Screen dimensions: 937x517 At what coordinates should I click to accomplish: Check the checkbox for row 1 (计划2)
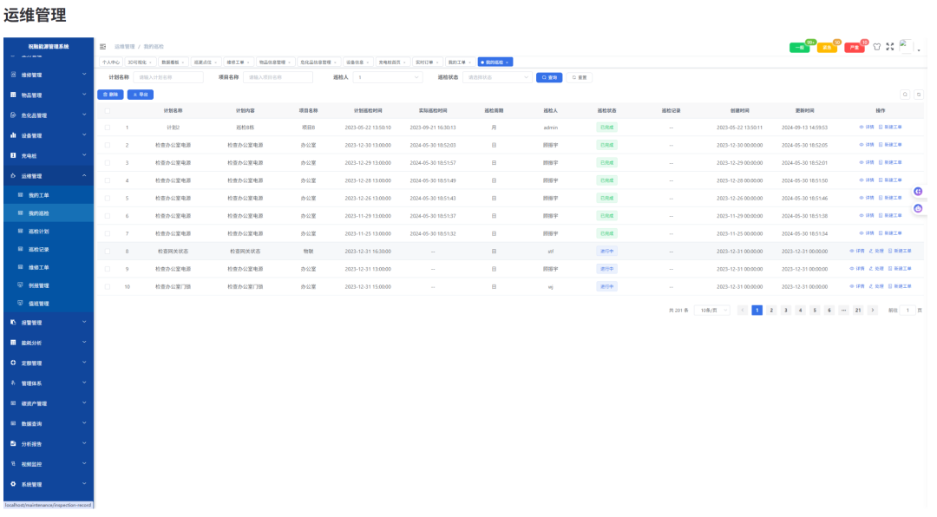click(108, 128)
